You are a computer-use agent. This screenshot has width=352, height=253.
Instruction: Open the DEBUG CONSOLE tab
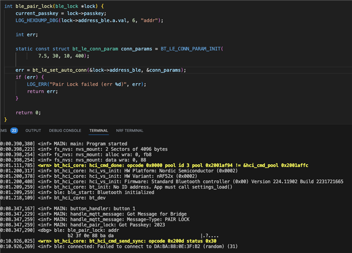click(x=65, y=130)
